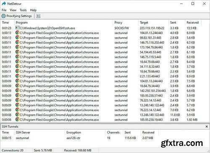The height and width of the screenshot is (153, 210).
Task: Click Chrome icon in row targeting 34.111.8.32:443
Action: coord(17,67)
